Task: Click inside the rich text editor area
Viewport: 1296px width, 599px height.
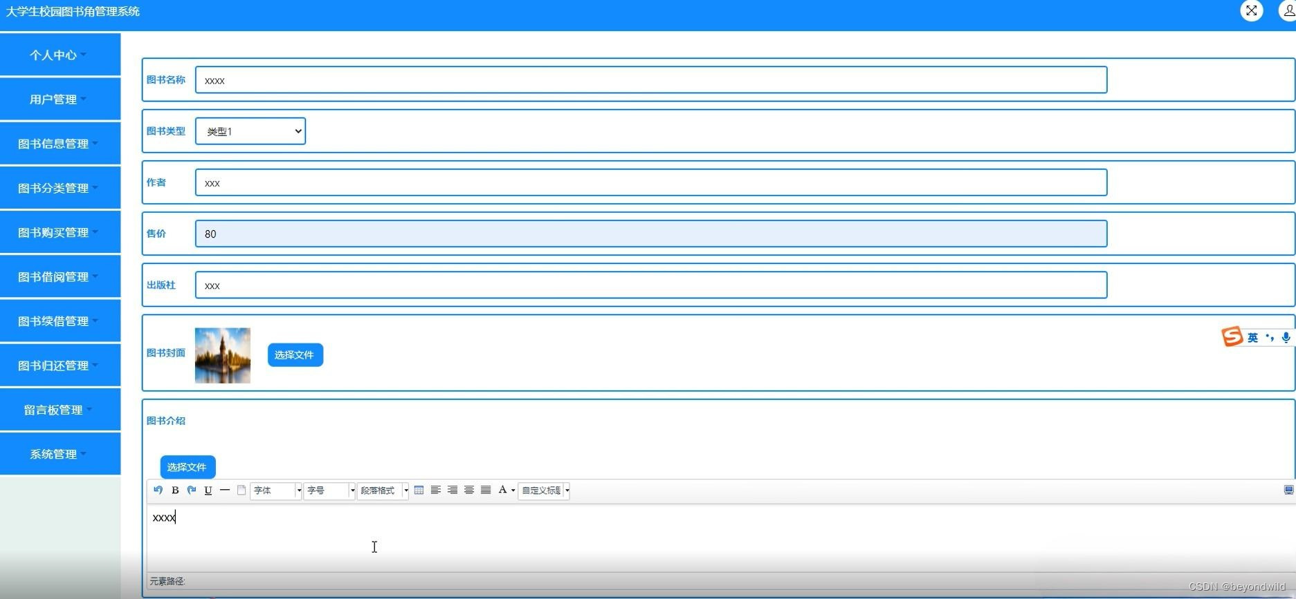Action: point(720,538)
